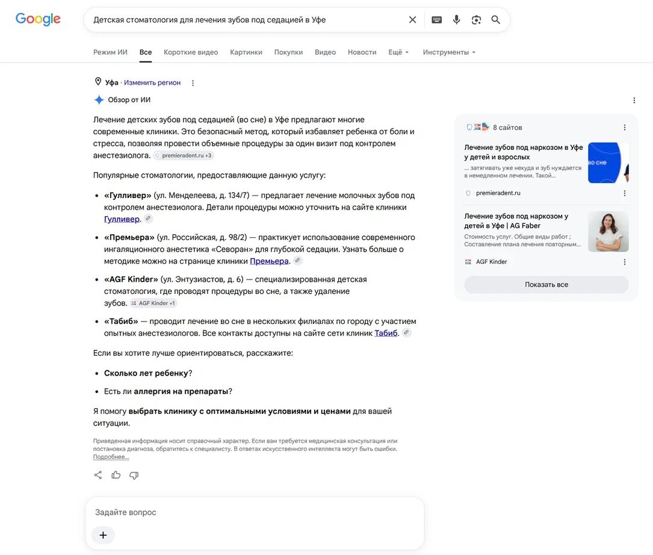Open the three-dot menu of the AI overview
This screenshot has width=653, height=555.
point(634,100)
